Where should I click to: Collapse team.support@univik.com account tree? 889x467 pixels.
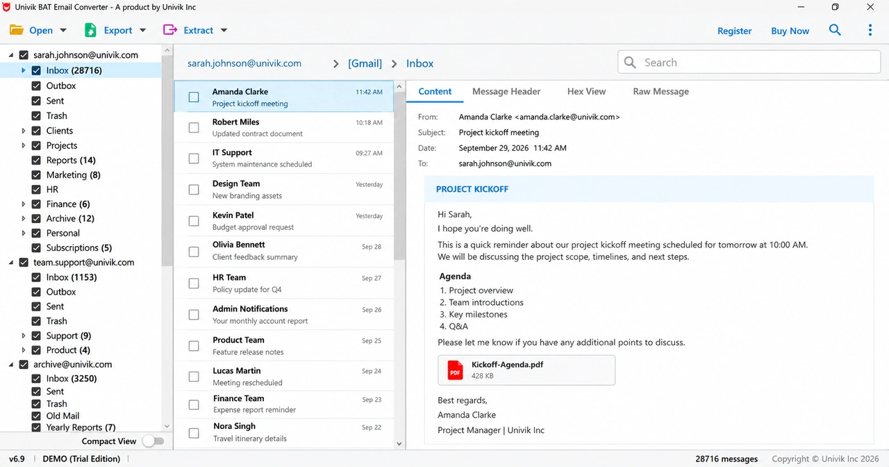click(10, 263)
